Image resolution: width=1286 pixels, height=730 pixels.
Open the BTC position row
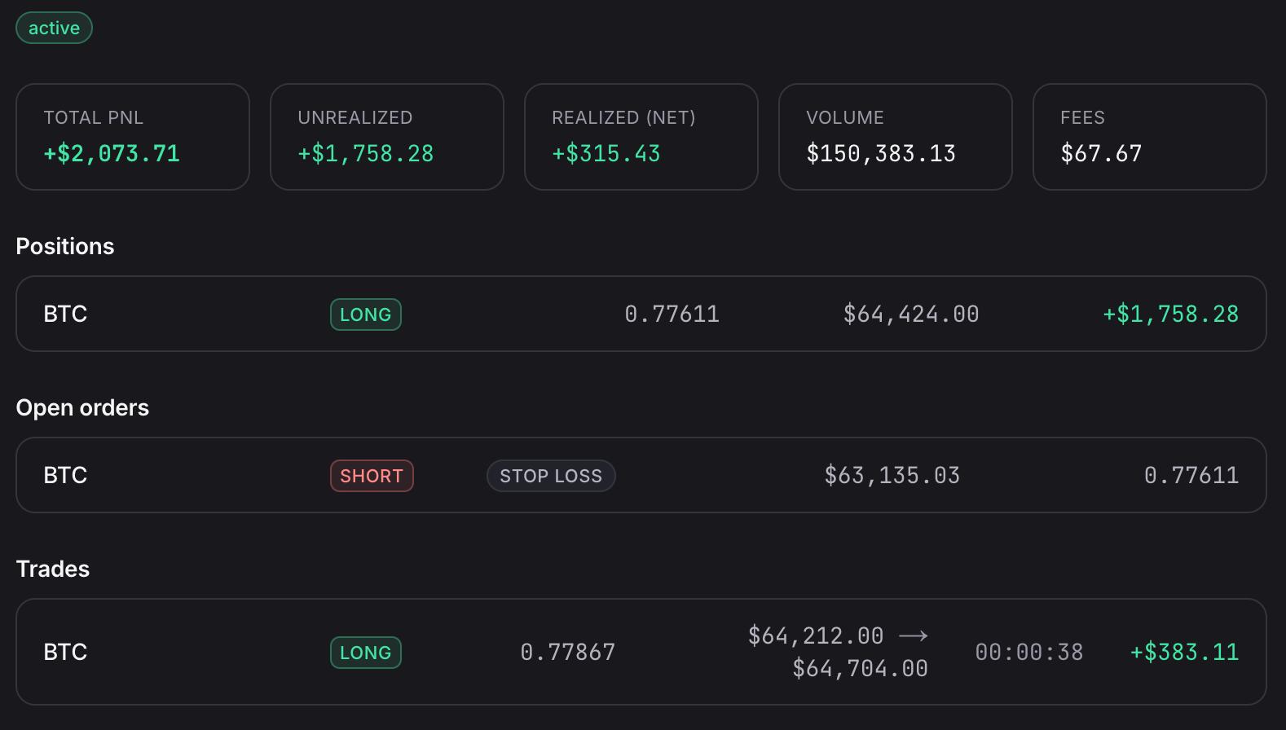point(641,314)
